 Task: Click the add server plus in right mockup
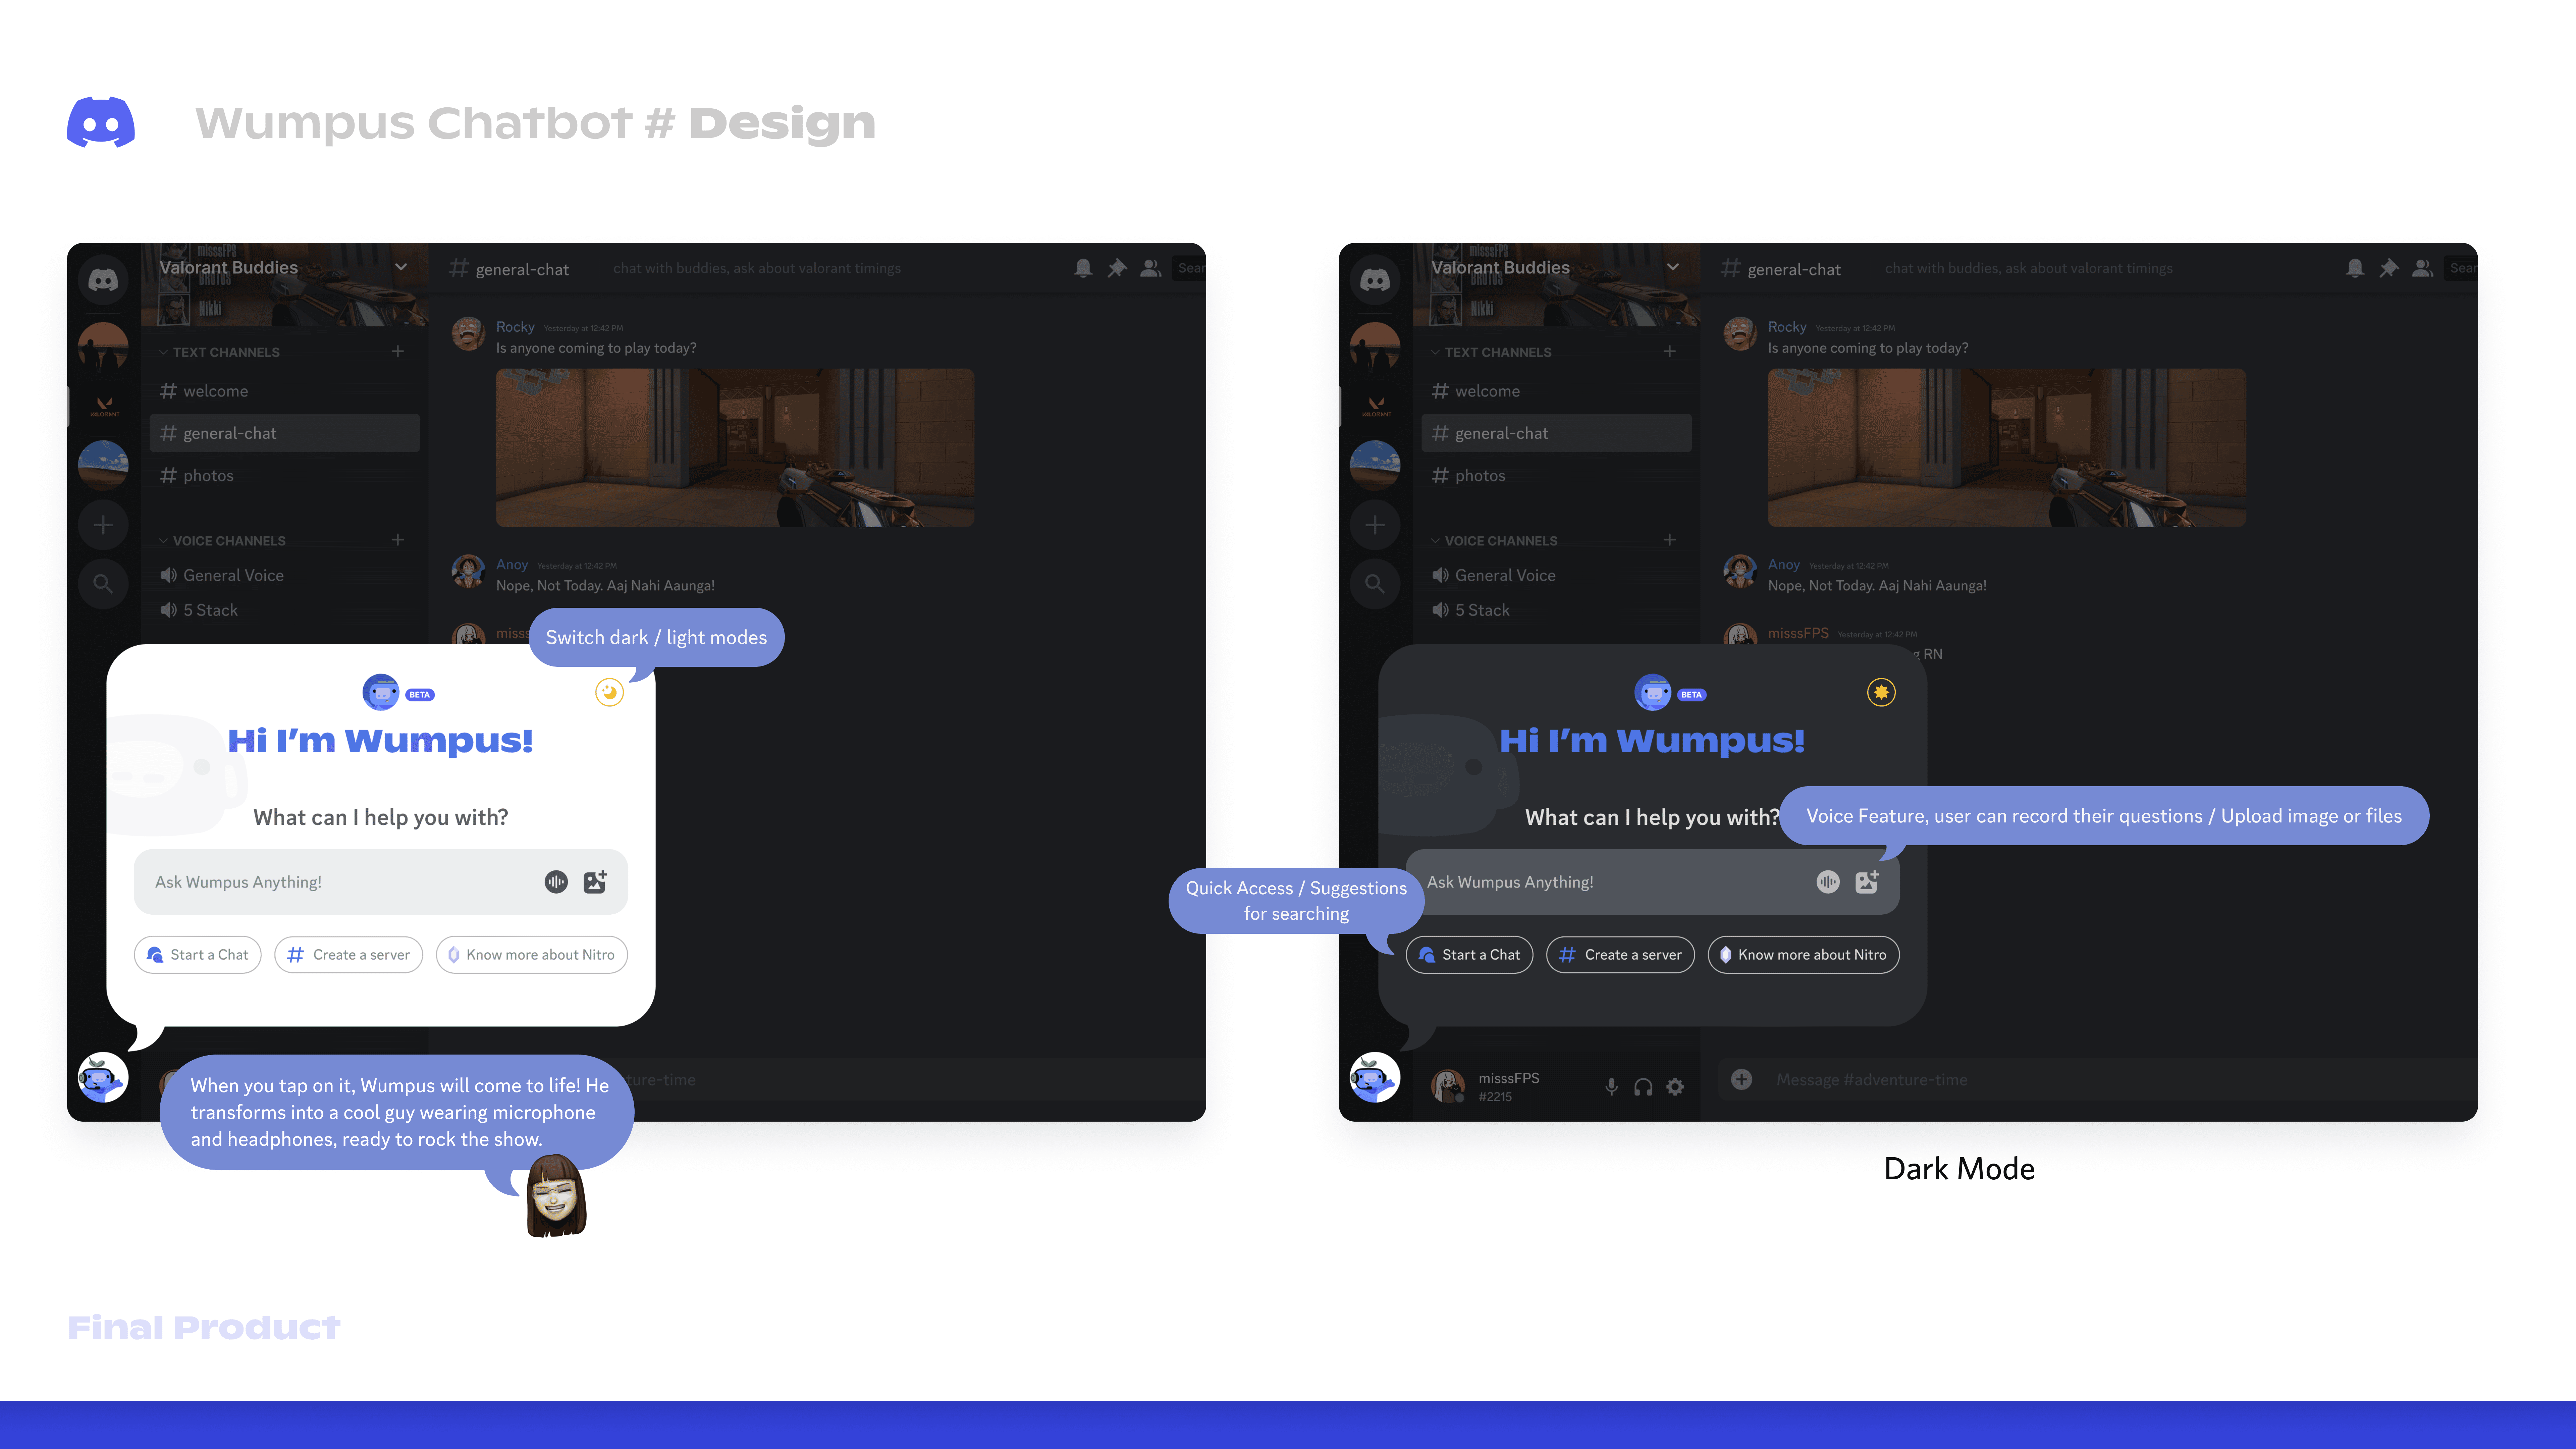click(x=1375, y=525)
